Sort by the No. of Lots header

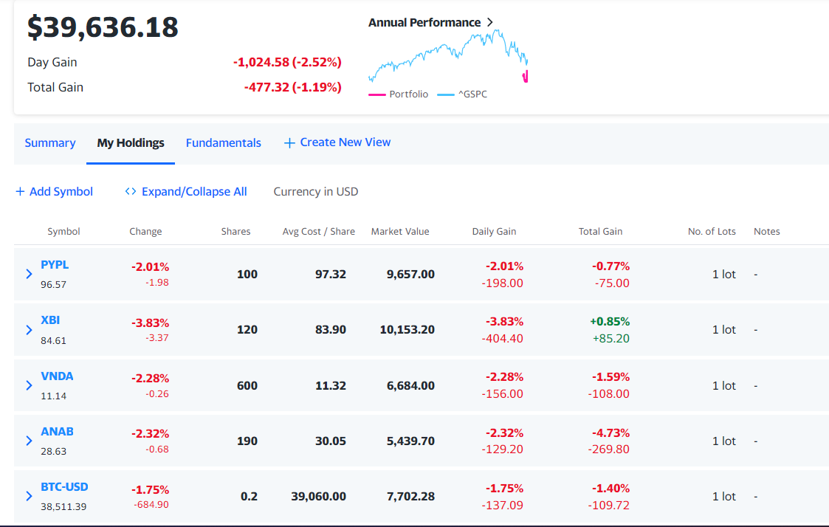(712, 232)
